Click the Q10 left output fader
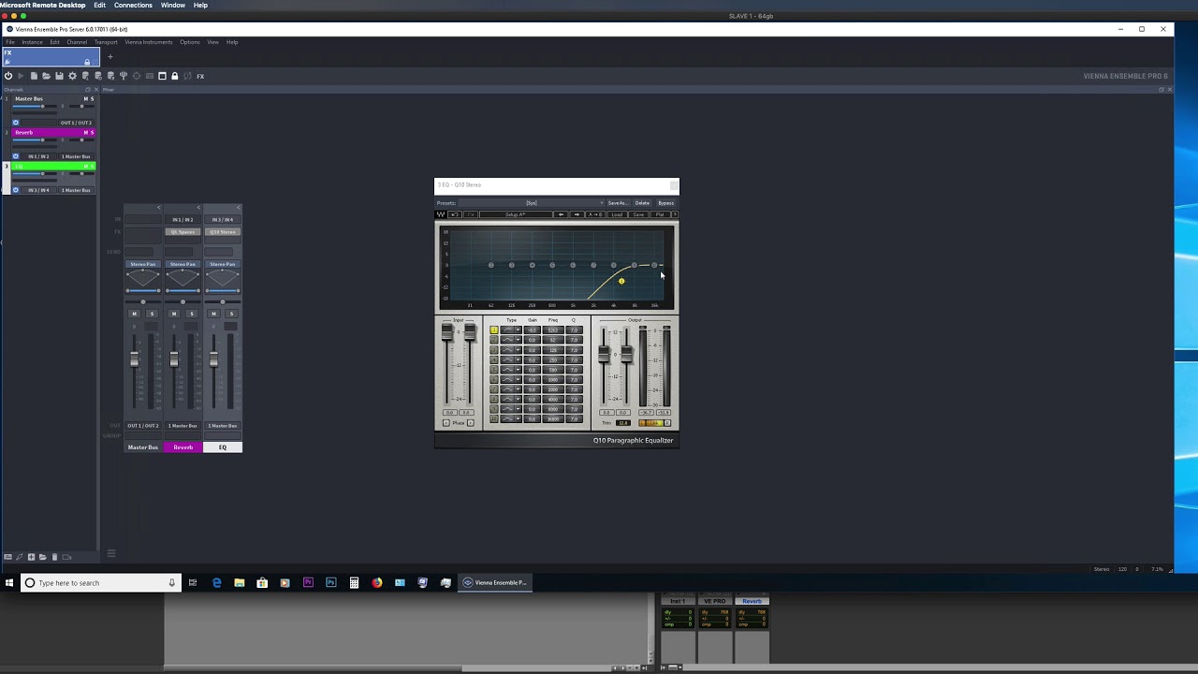The height and width of the screenshot is (674, 1198). point(604,354)
